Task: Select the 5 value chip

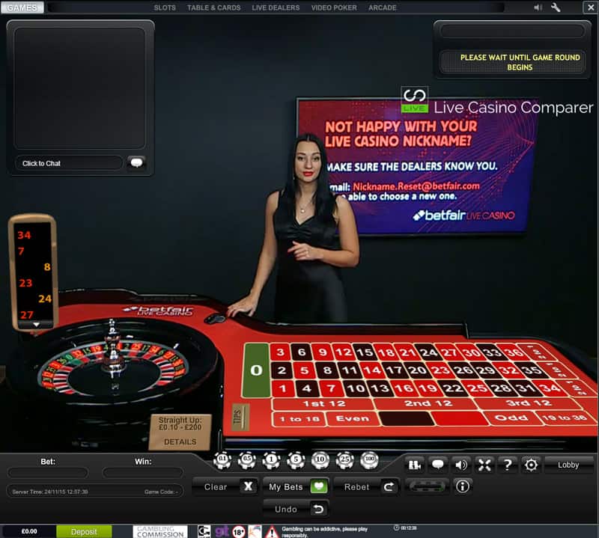Action: (x=296, y=459)
